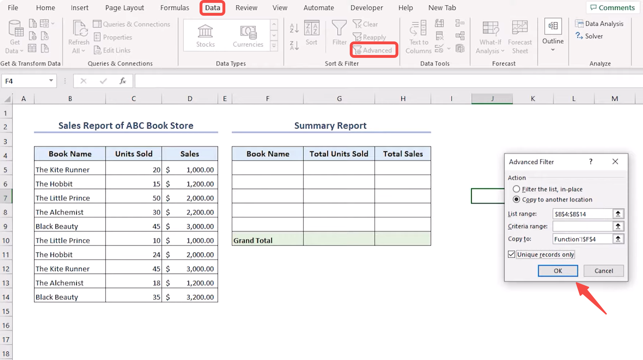Reapply the filter
Image resolution: width=643 pixels, height=360 pixels.
(369, 37)
